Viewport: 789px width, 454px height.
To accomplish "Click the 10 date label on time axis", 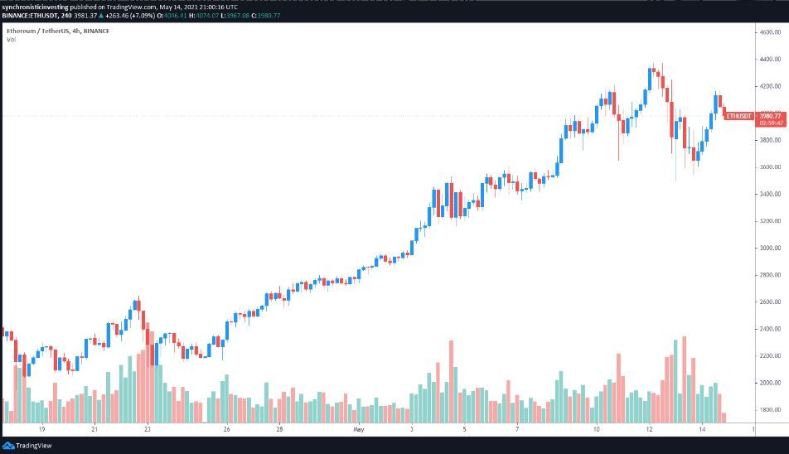I will (x=596, y=430).
